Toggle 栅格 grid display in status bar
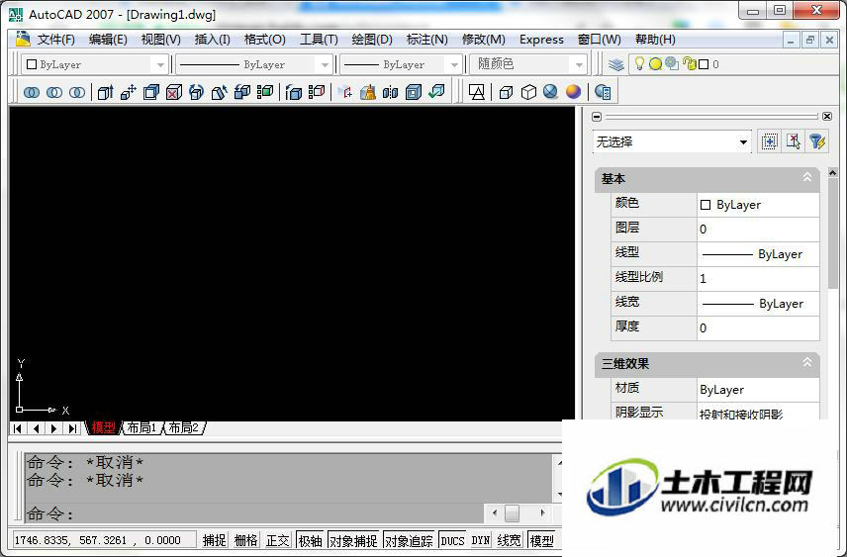The image size is (847, 557). 245,540
